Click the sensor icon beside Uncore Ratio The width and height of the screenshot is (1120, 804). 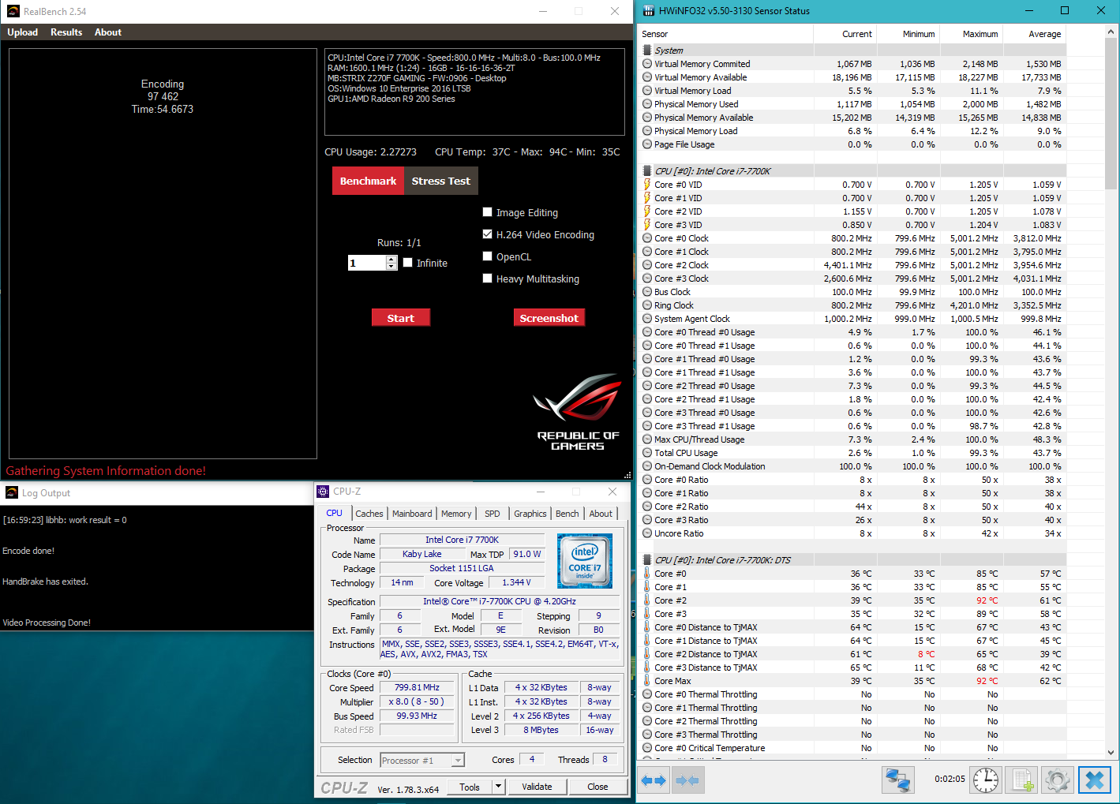pyautogui.click(x=647, y=533)
